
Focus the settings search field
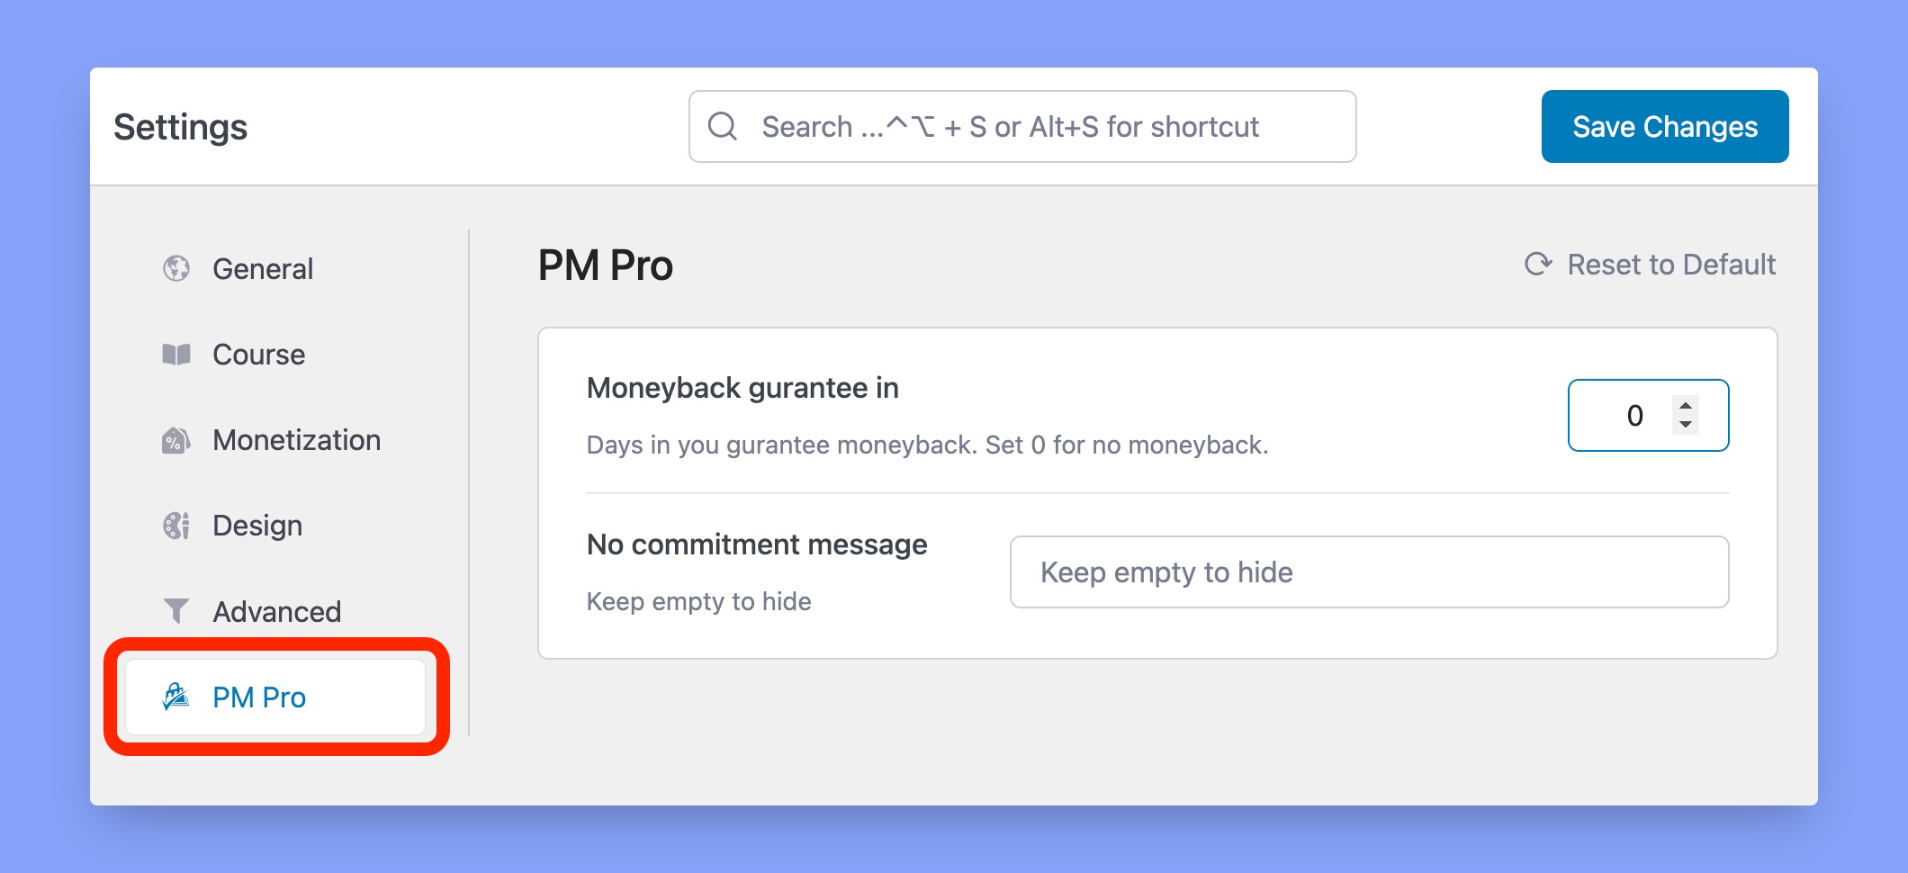point(1022,126)
